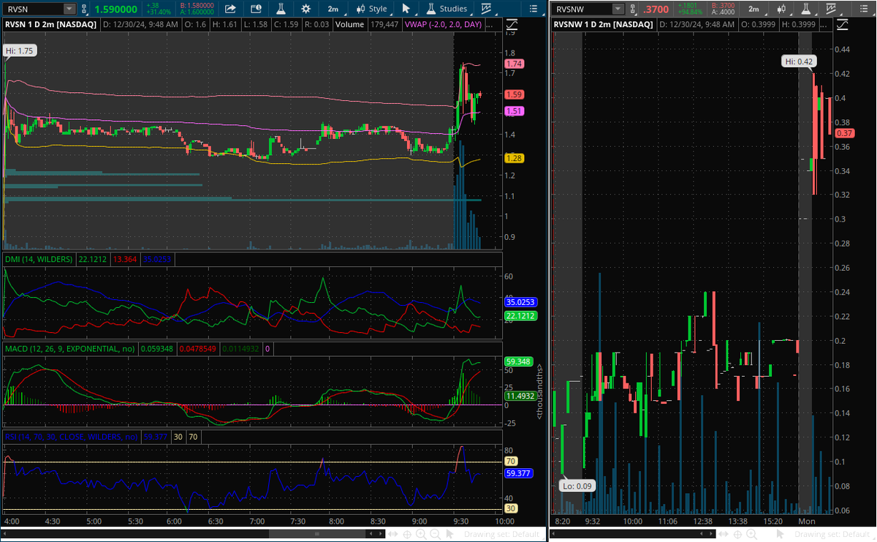Click the flask (thinkScript) icon in left chart toolbar
Viewport: 877px width, 542px height.
280,9
